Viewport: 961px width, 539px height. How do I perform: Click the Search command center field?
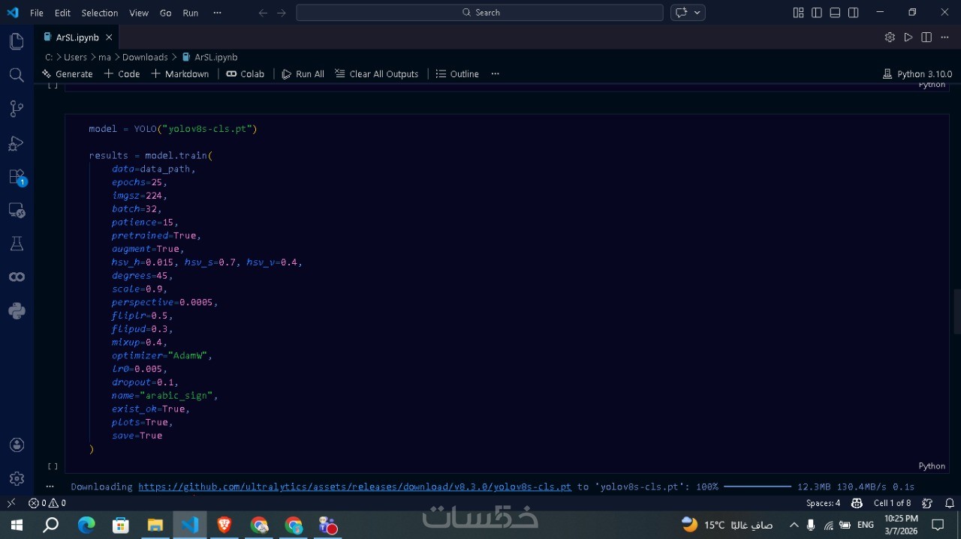[x=480, y=13]
